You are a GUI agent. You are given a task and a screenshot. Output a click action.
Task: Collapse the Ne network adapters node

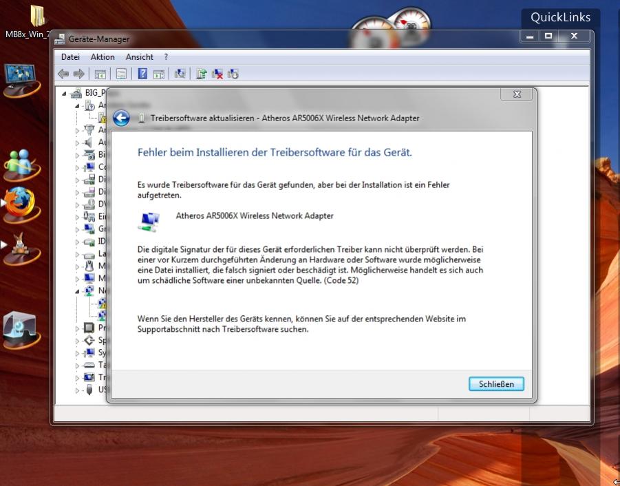click(77, 291)
